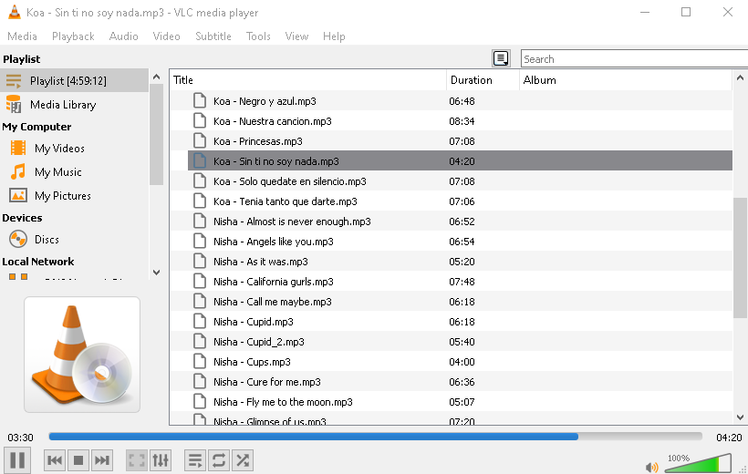Open the Video menu
Viewport: 748px width, 474px height.
coord(166,36)
